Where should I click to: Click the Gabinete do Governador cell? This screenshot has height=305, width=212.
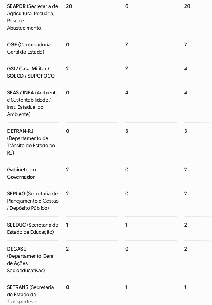pyautogui.click(x=21, y=173)
